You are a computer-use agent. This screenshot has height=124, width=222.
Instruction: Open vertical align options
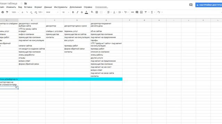pos(114,12)
